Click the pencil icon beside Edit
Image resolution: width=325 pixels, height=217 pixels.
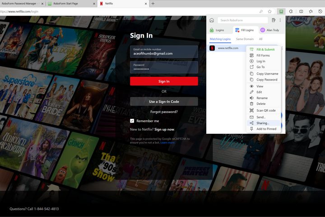(251, 92)
